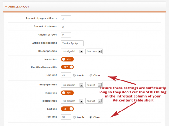Open Header position text-align dropdown
Viewport: 169px width, 126px height.
click(73, 51)
